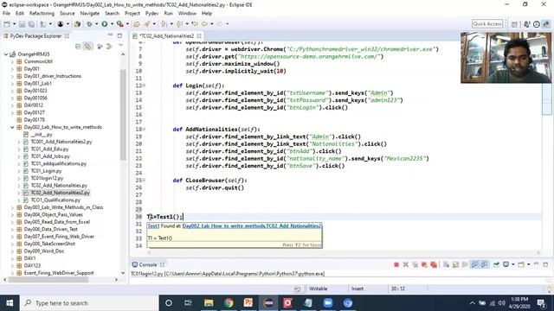
Task: Minimize the Console view
Action: (x=537, y=264)
